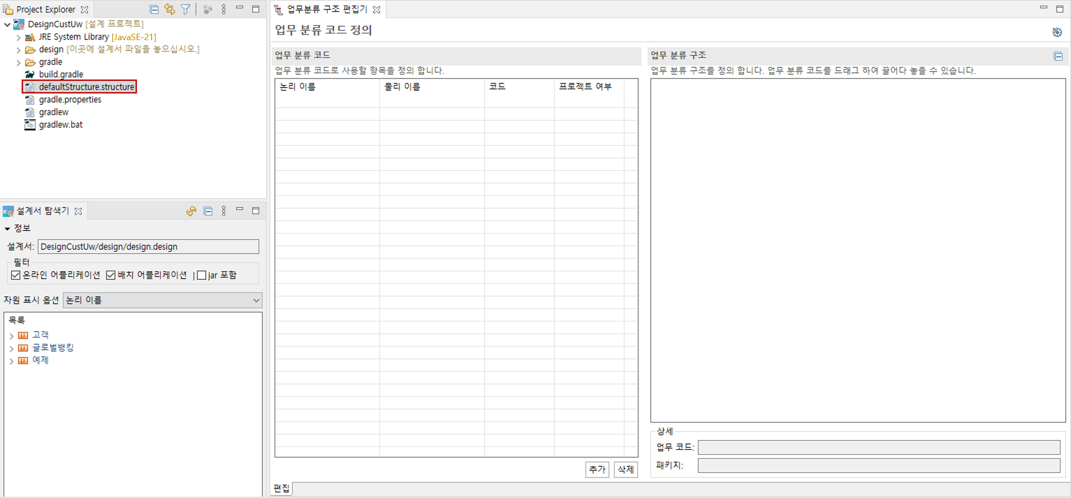
Task: Click refresh icon in 설계서 탐색기 toolbar
Action: [x=191, y=211]
